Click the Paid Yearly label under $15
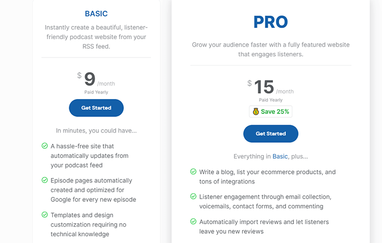382x243 pixels. click(x=270, y=100)
